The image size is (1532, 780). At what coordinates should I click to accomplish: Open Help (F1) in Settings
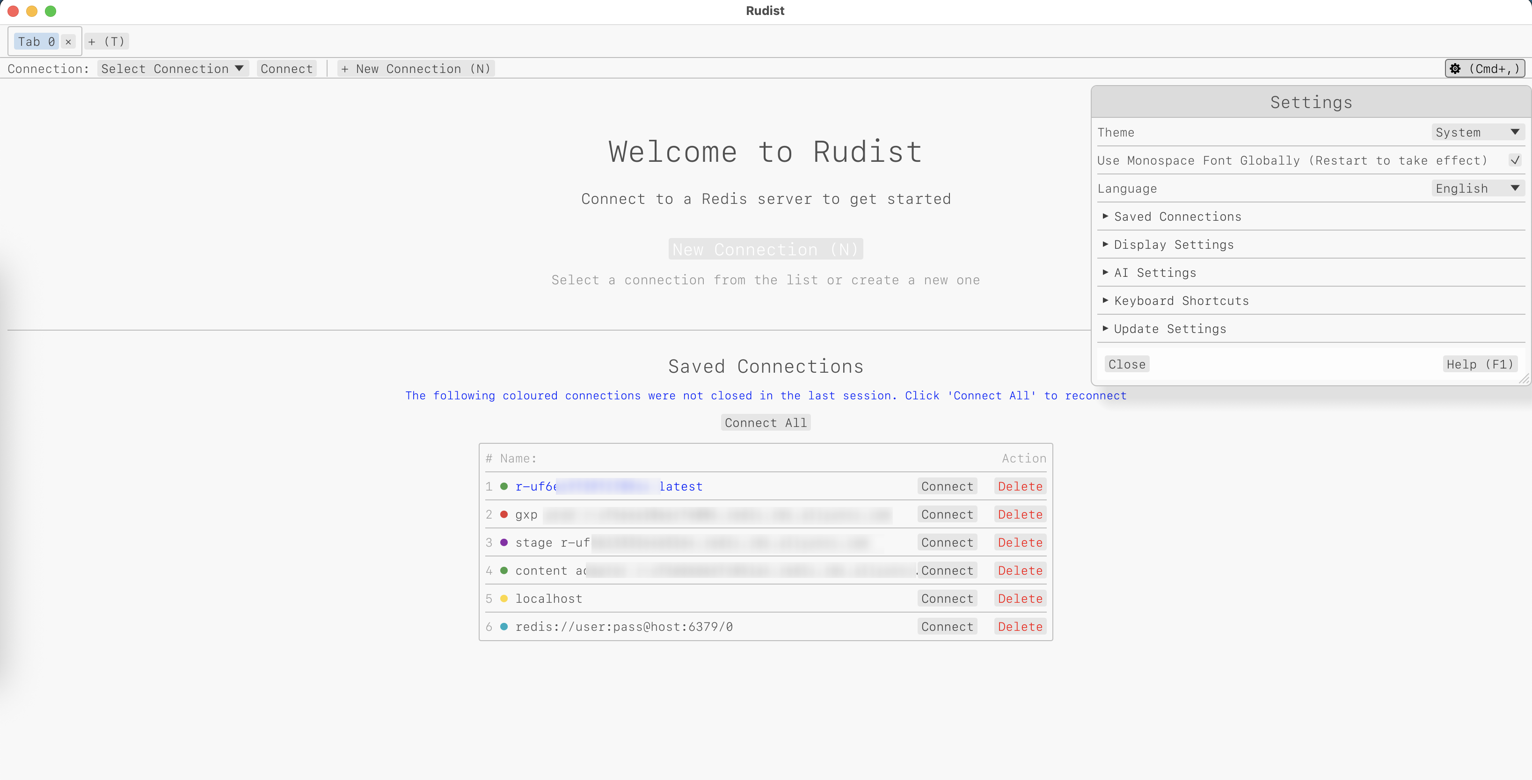click(1480, 364)
